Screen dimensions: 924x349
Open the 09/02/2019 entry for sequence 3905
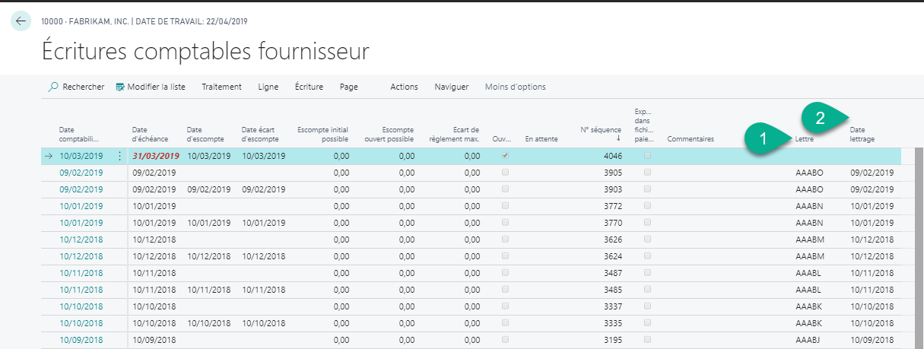click(81, 173)
